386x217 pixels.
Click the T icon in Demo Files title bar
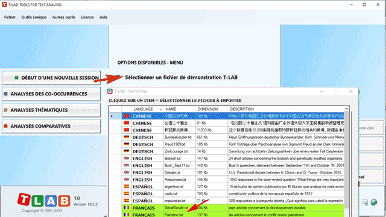[x=110, y=91]
